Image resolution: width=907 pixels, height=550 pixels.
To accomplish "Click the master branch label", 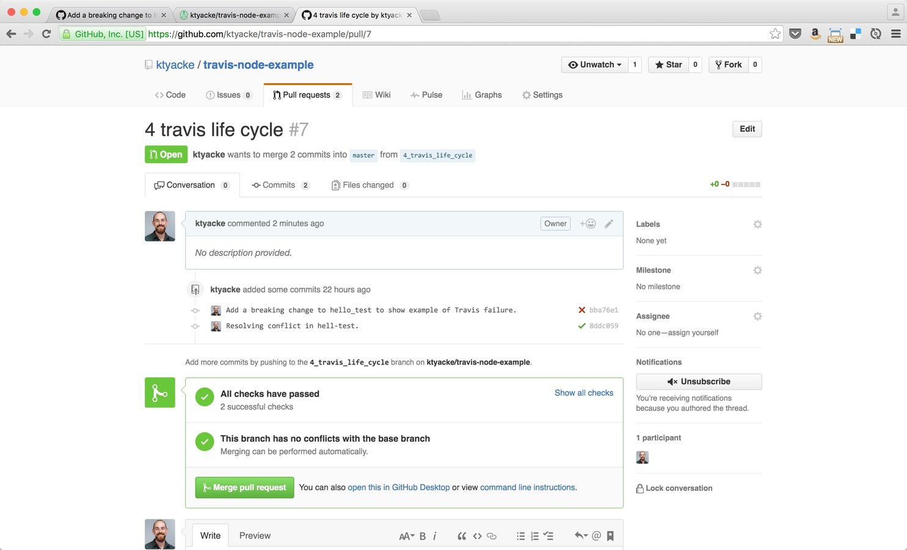I will click(x=363, y=155).
